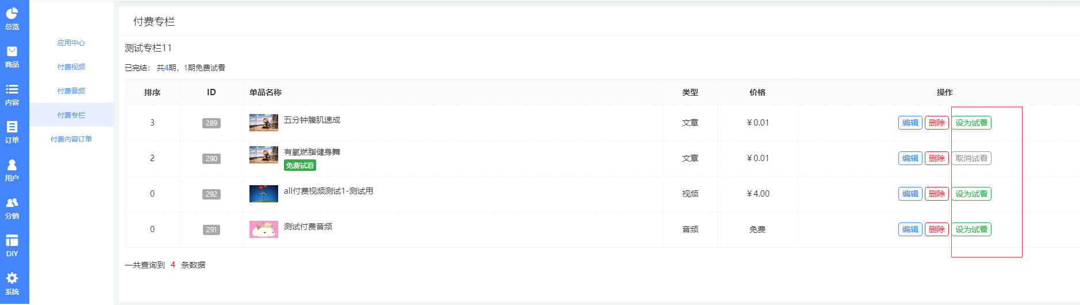Set all付费视频测试1 as trial with 设为试看
Screen dimensions: 1080x305
click(971, 194)
